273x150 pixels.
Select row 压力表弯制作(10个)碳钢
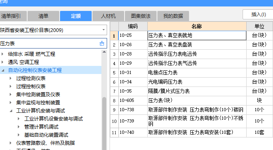tap(197, 110)
